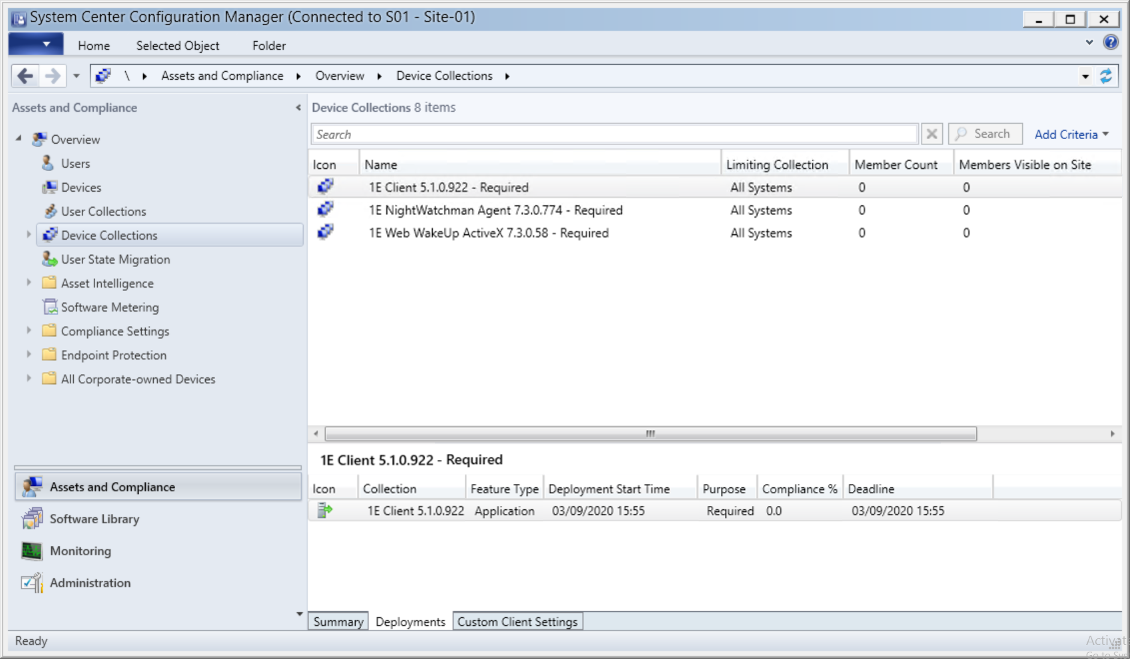
Task: Expand the Device Collections tree node
Action: 29,235
